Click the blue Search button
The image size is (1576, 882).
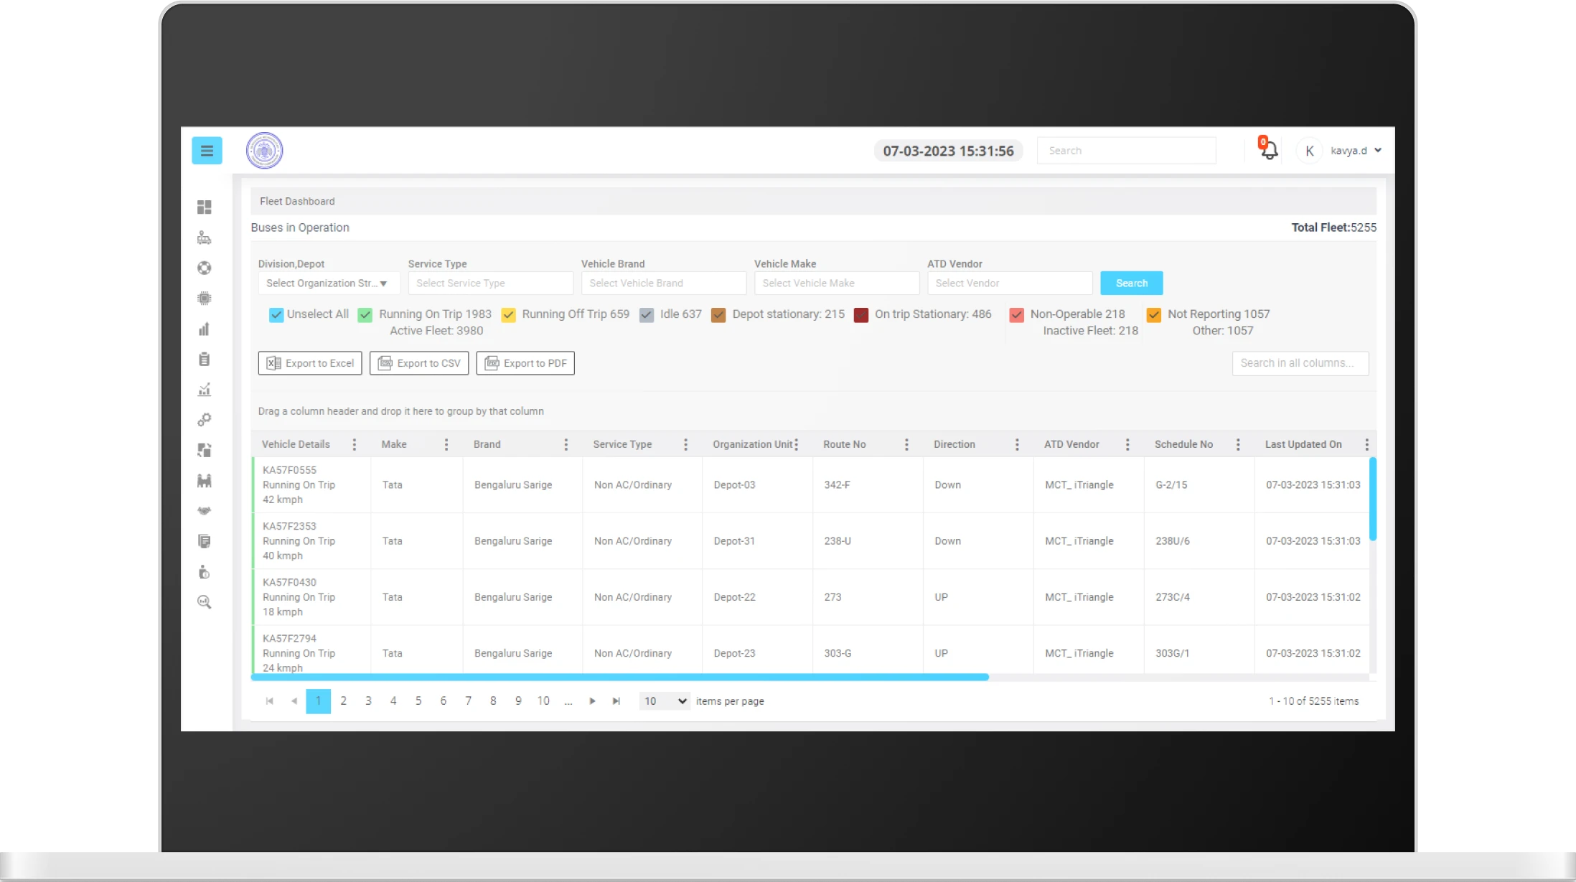(1132, 283)
